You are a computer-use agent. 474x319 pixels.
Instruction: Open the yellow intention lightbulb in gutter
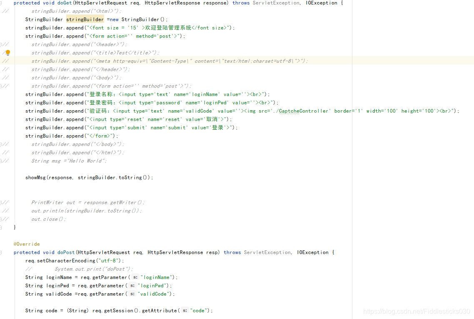[8, 53]
